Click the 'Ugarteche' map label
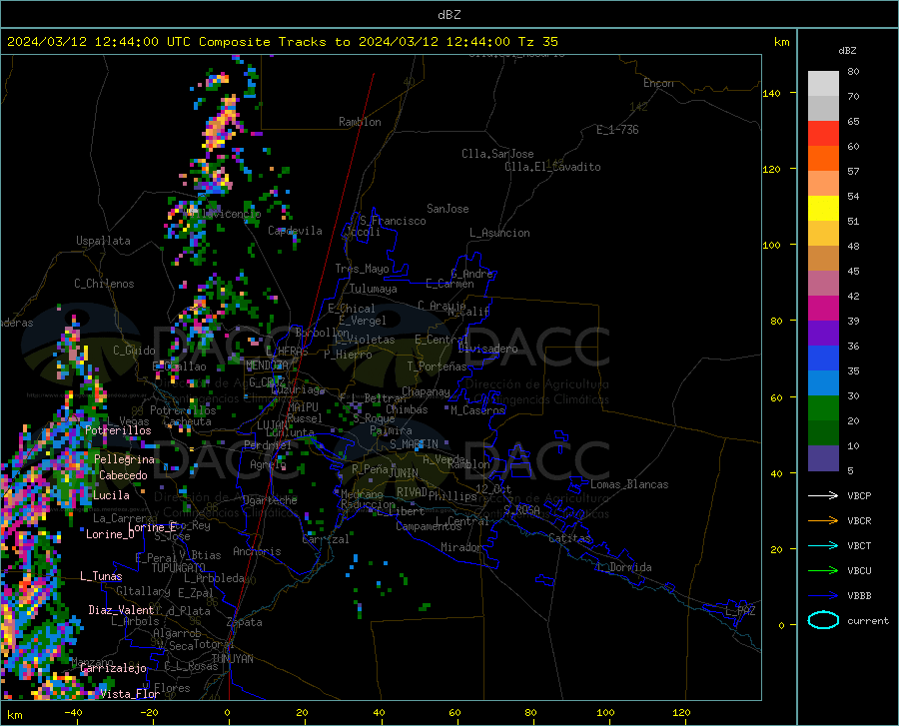This screenshot has width=899, height=726. pyautogui.click(x=270, y=500)
